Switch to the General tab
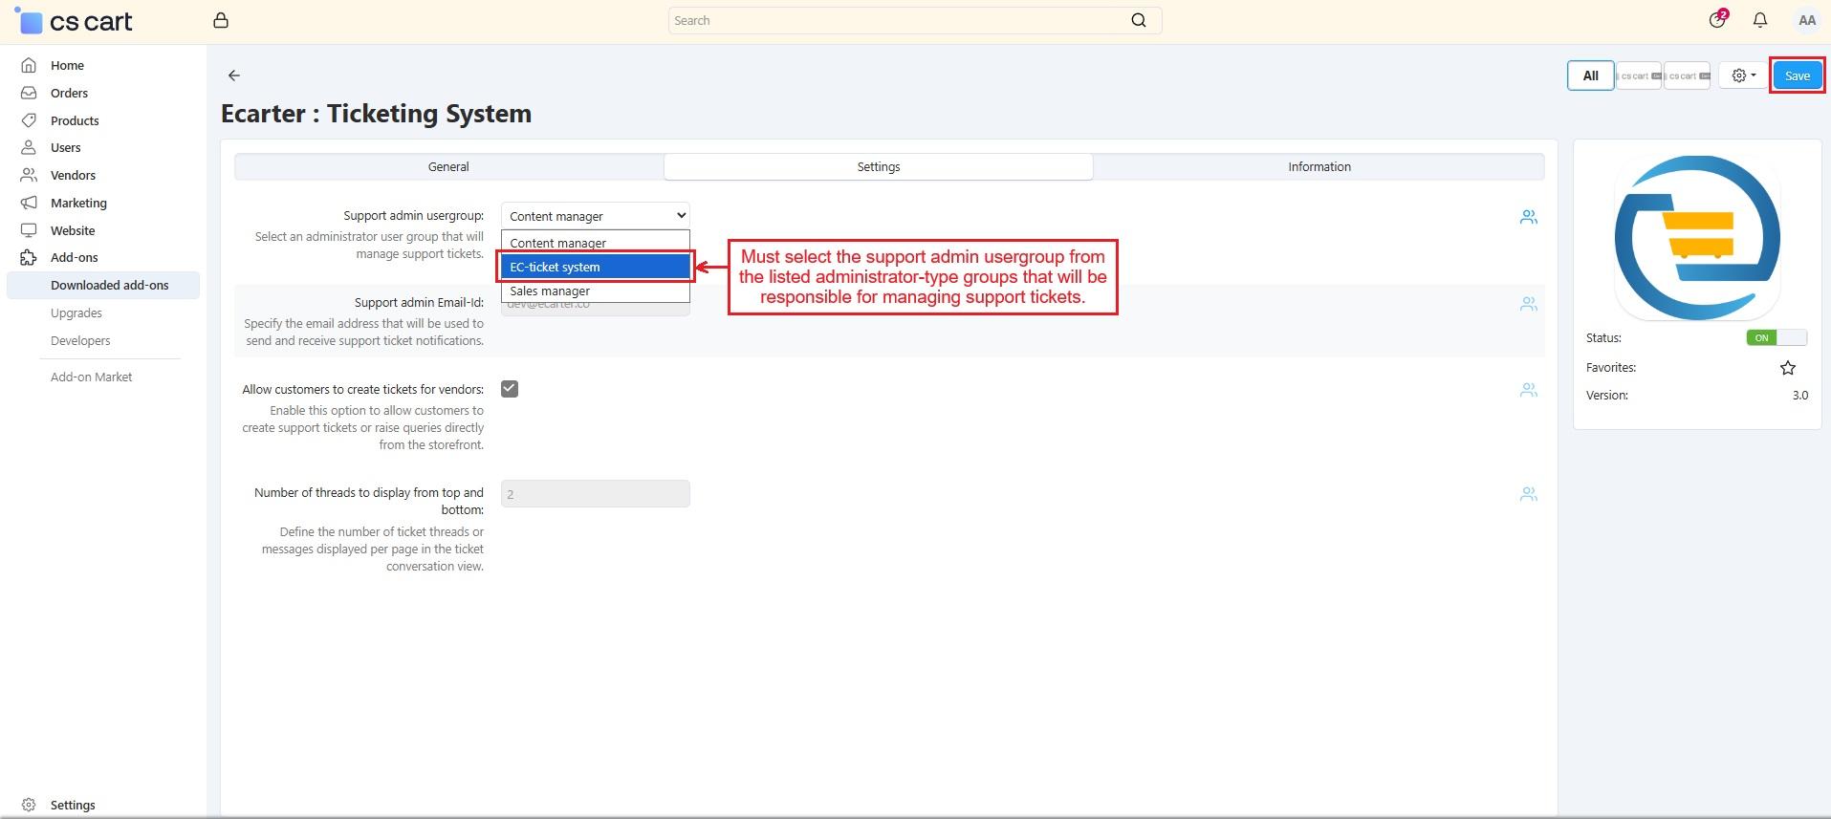The image size is (1831, 819). 448,166
